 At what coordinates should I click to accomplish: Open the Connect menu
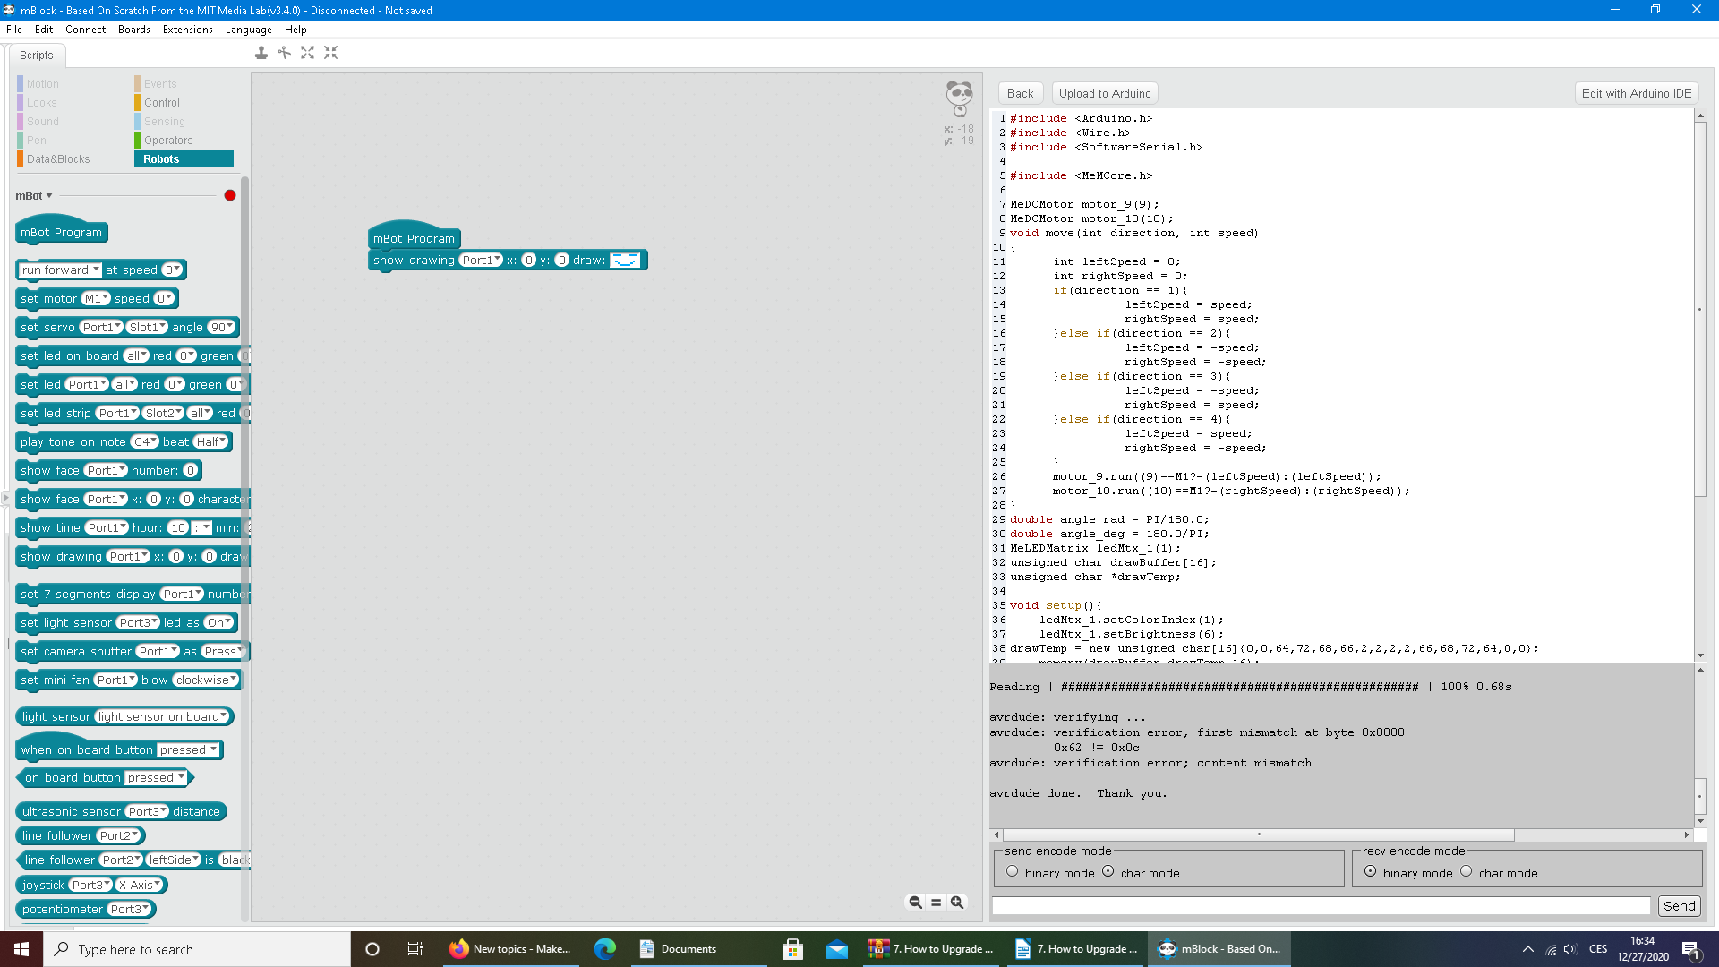click(85, 30)
